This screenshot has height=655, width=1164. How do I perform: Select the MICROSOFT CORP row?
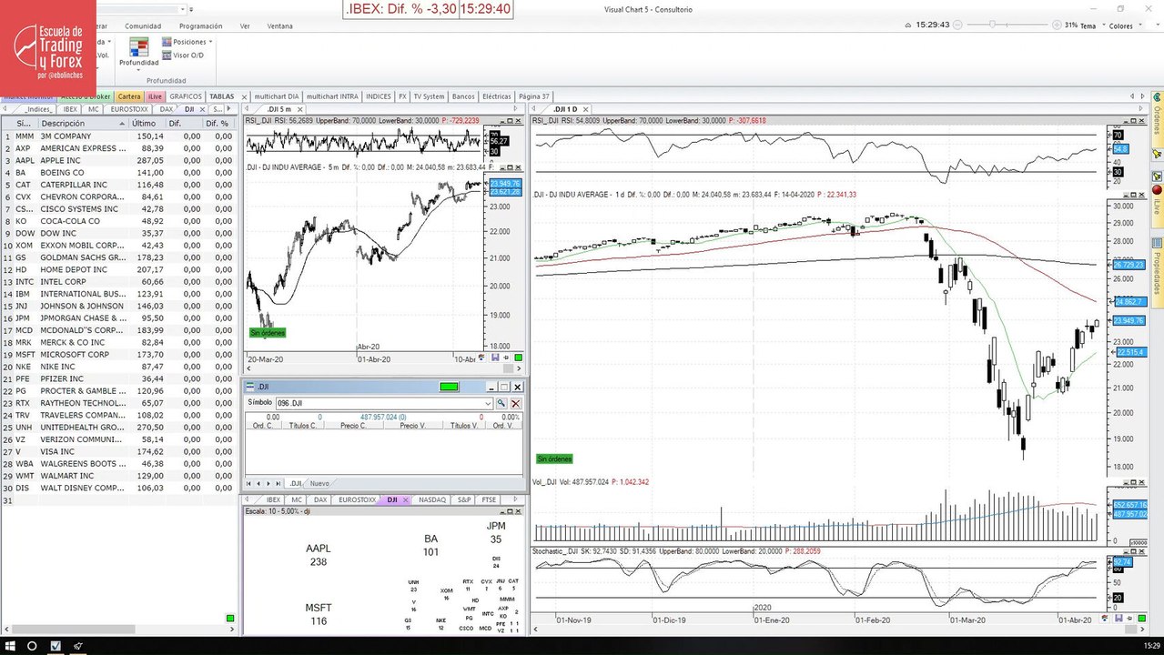click(118, 355)
